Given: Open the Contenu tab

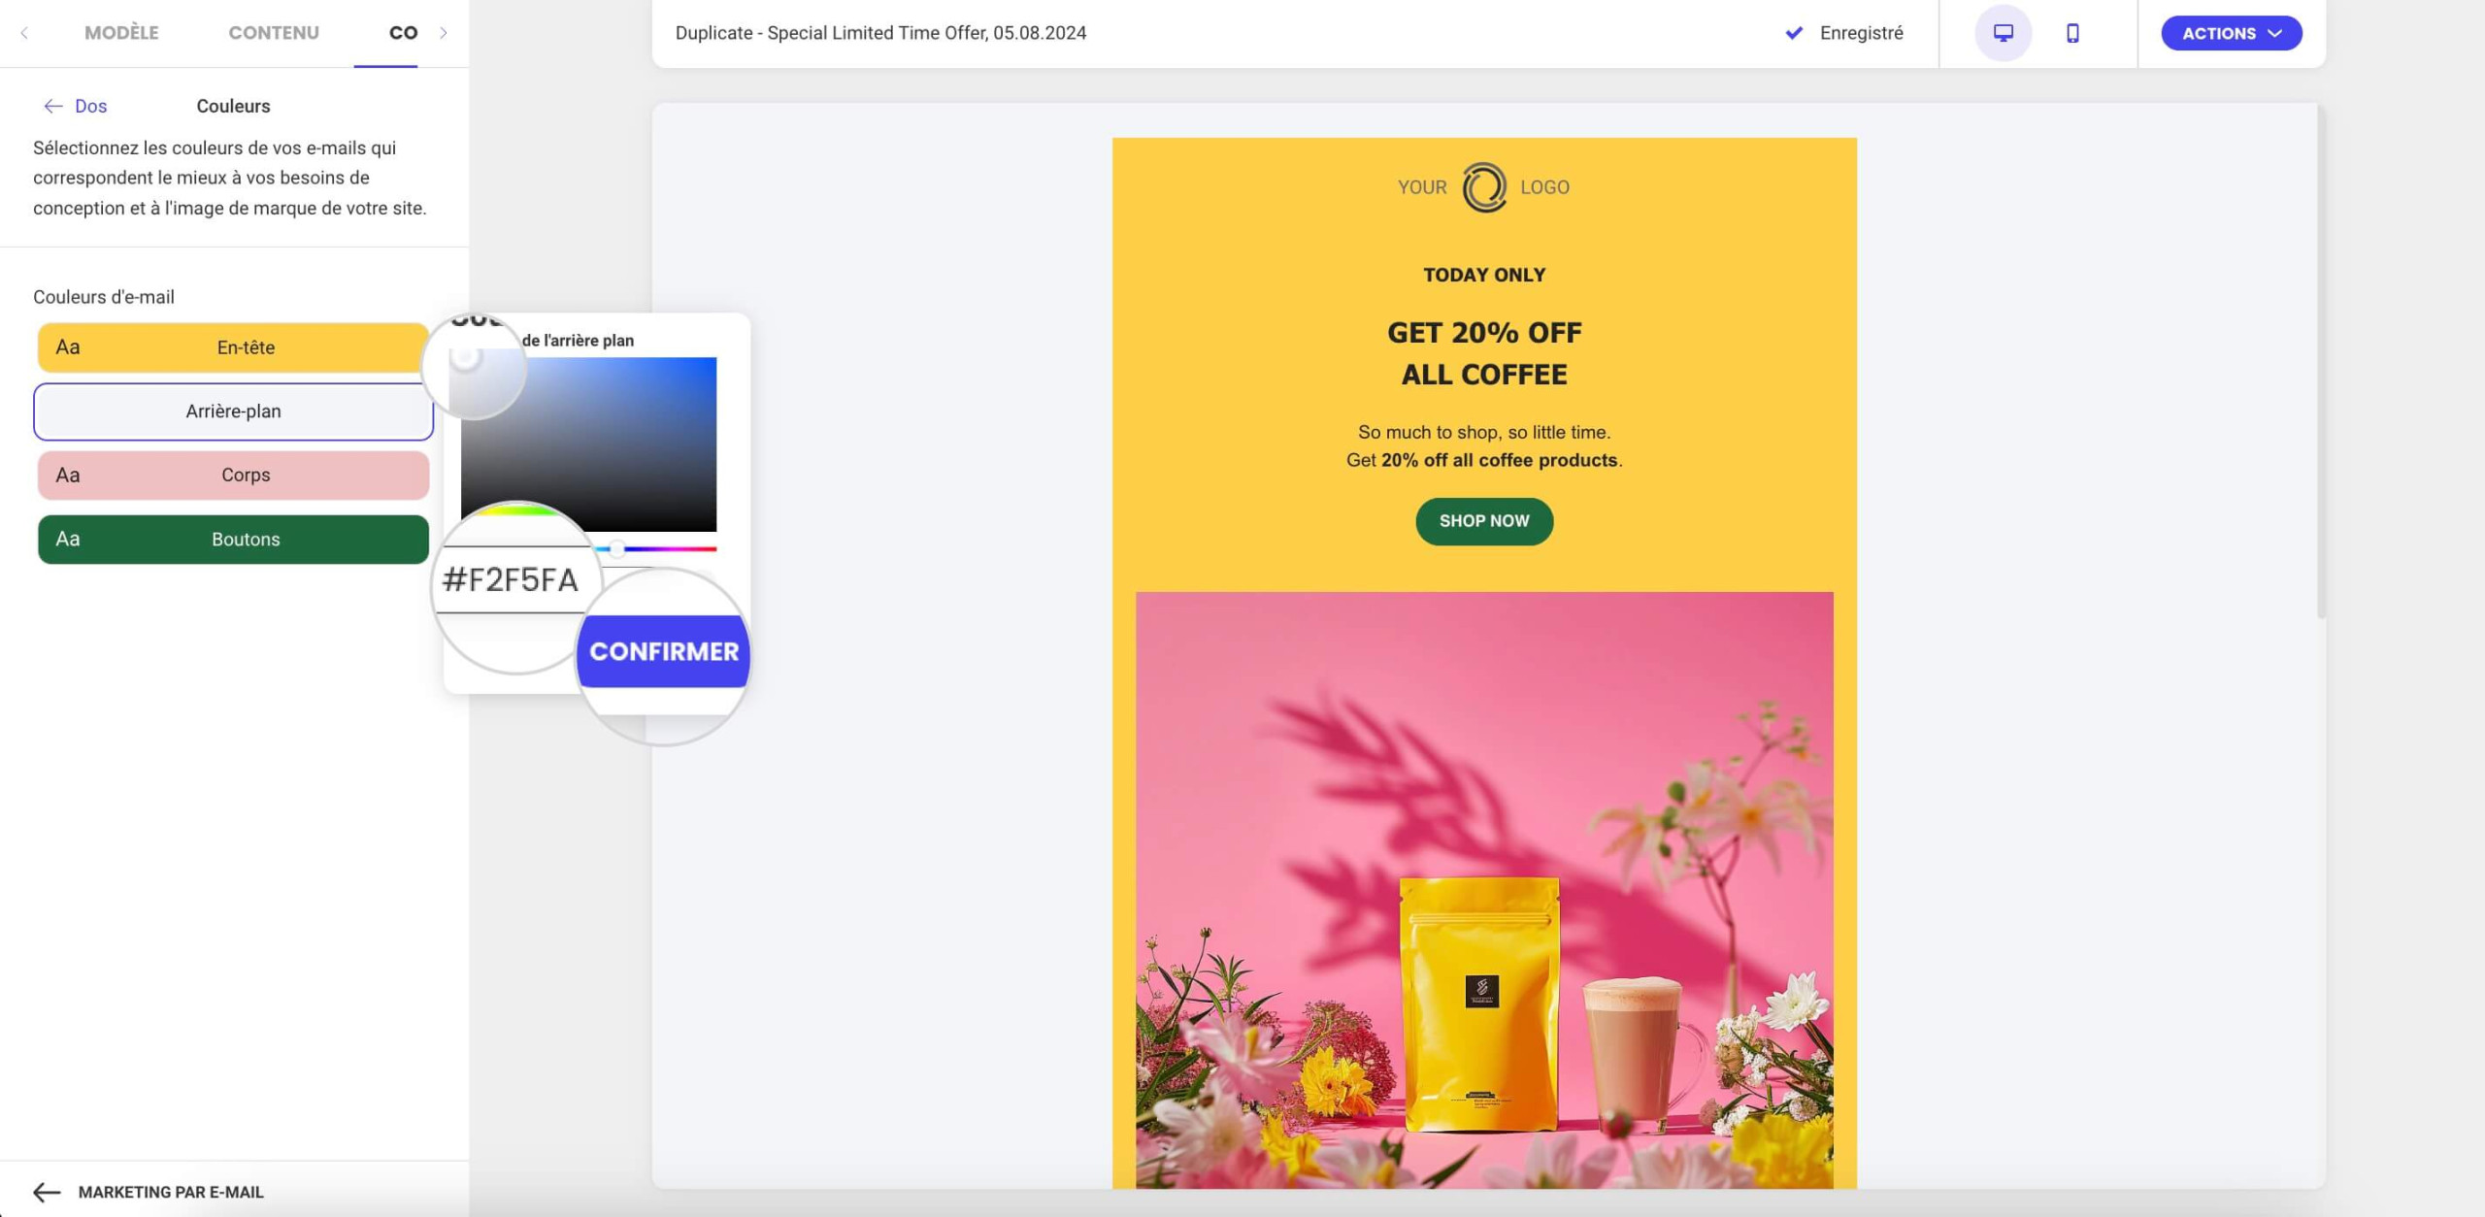Looking at the screenshot, I should 274,33.
